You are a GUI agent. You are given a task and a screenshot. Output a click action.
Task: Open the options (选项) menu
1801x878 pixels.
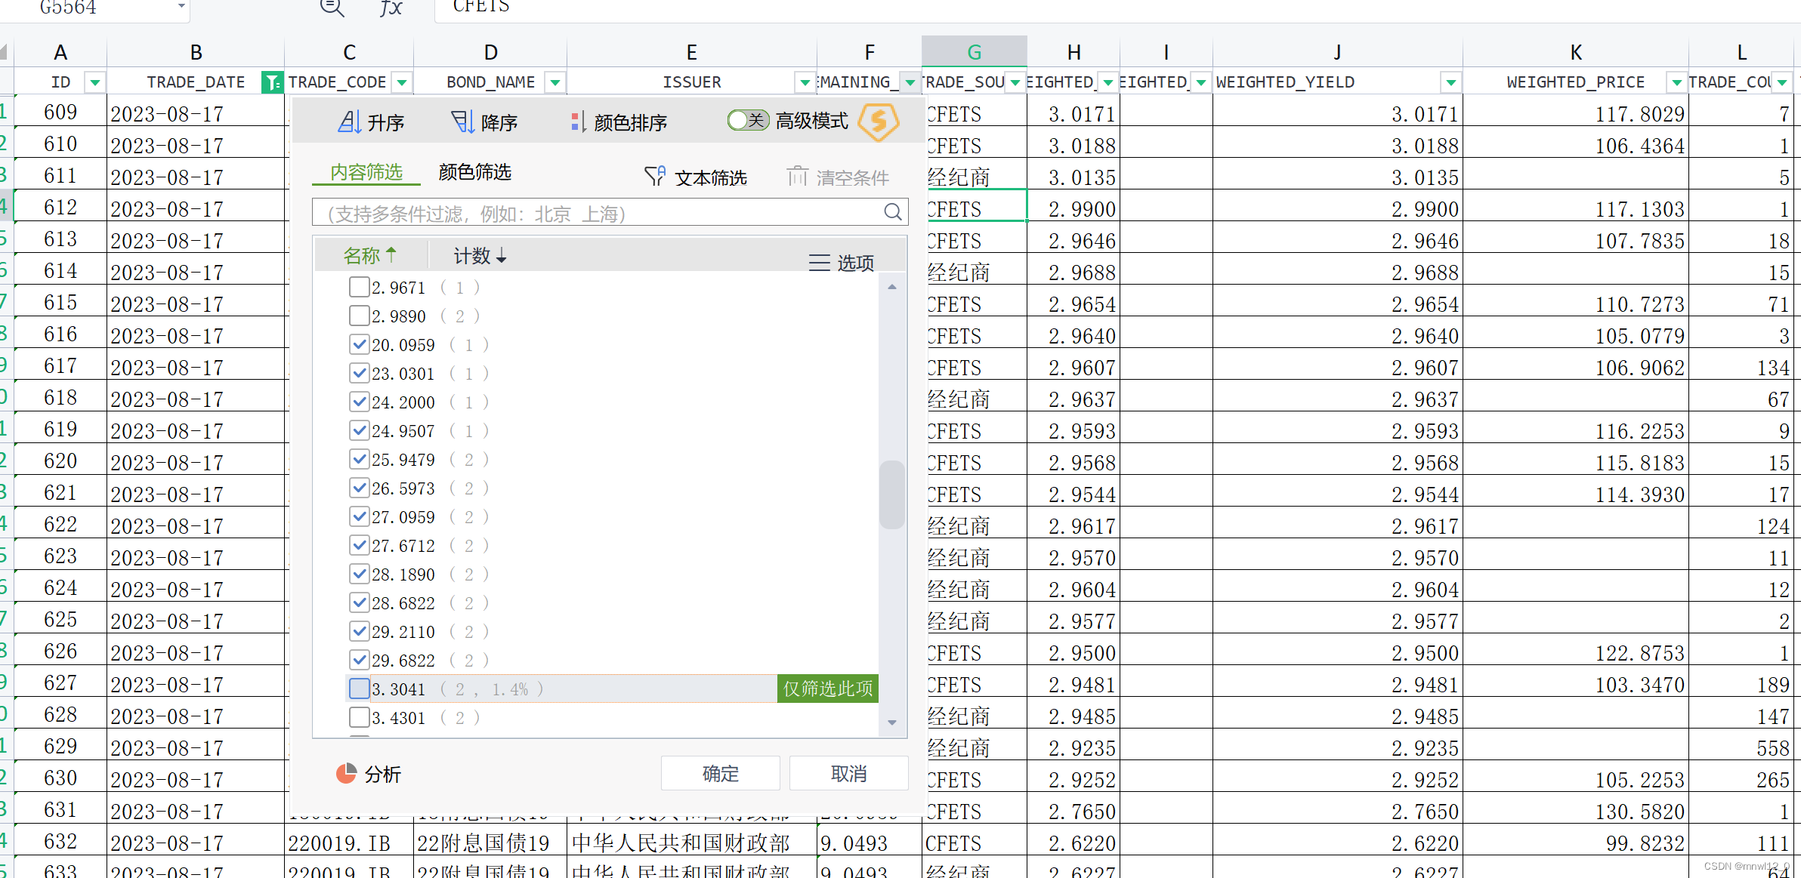(842, 263)
